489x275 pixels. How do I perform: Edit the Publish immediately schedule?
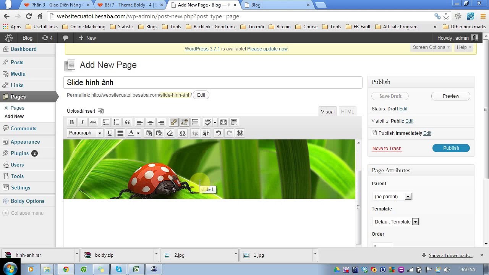(427, 133)
